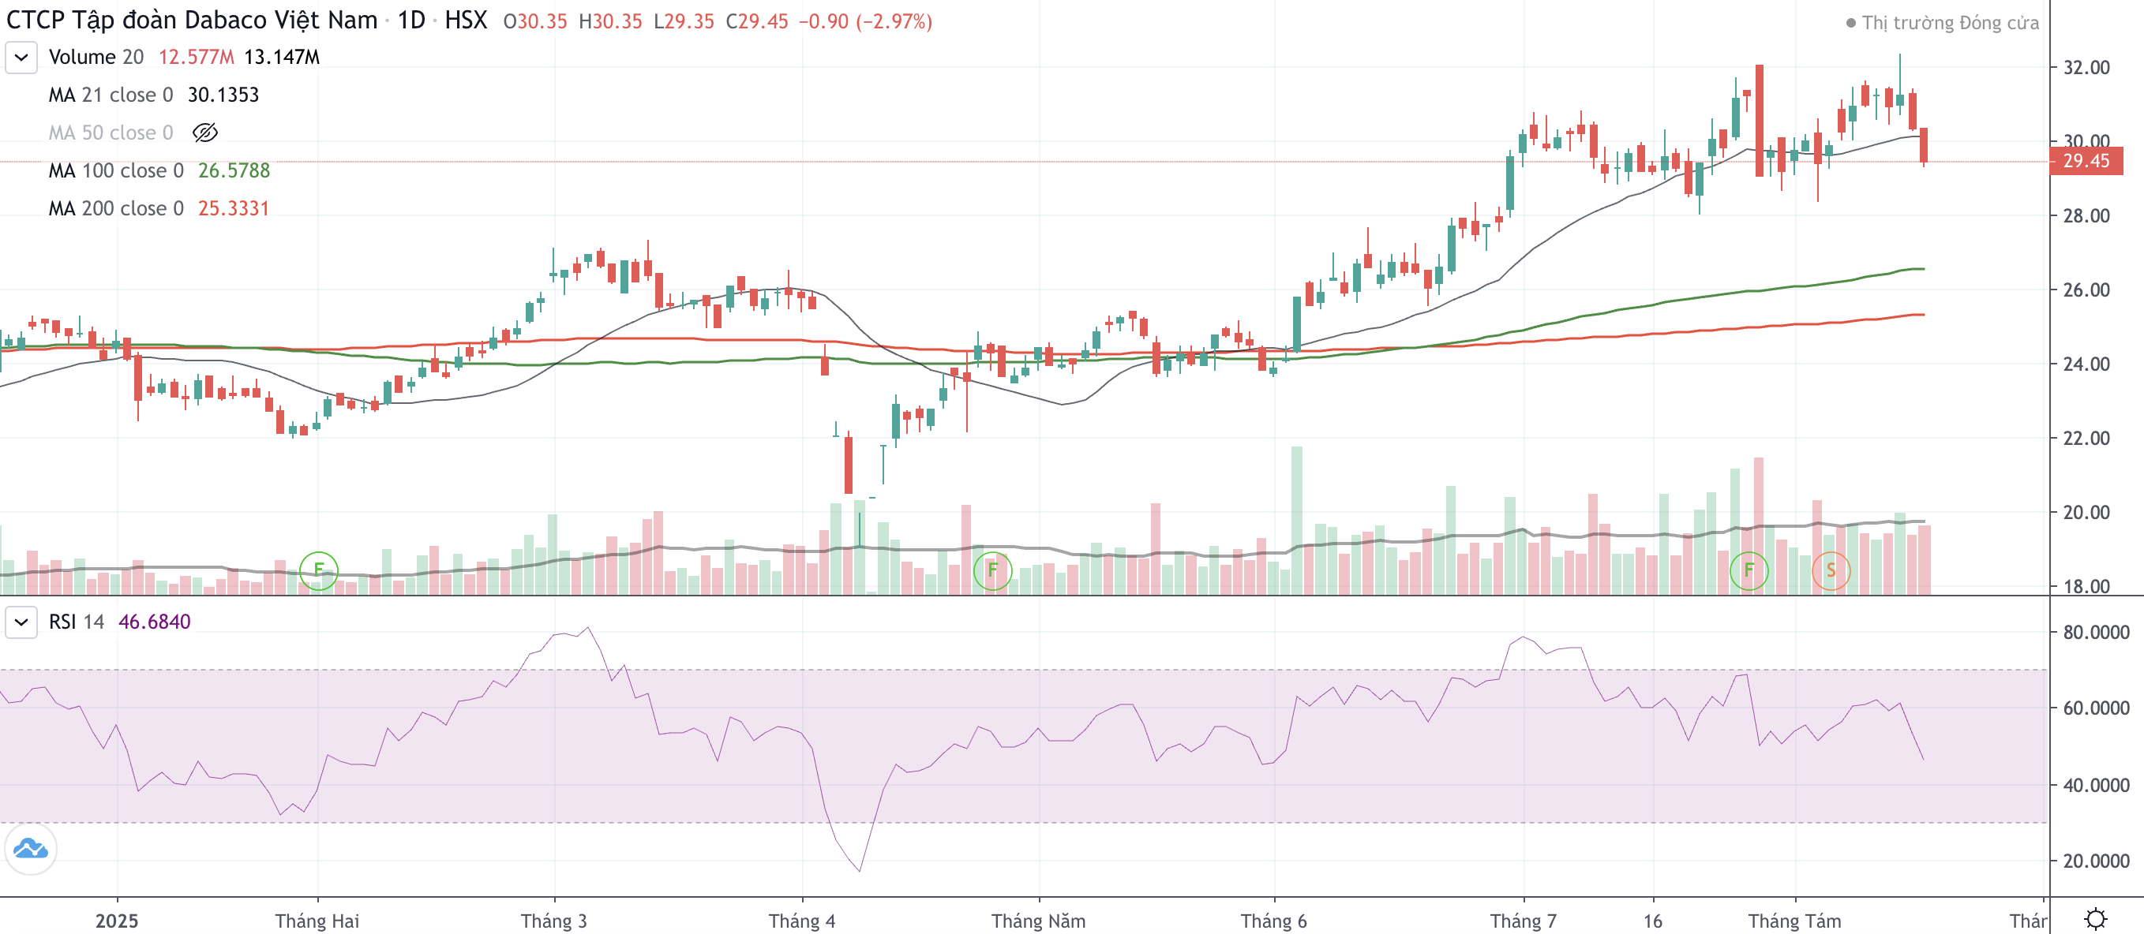The height and width of the screenshot is (934, 2144).
Task: Click the HSX exchange label
Action: pyautogui.click(x=465, y=20)
